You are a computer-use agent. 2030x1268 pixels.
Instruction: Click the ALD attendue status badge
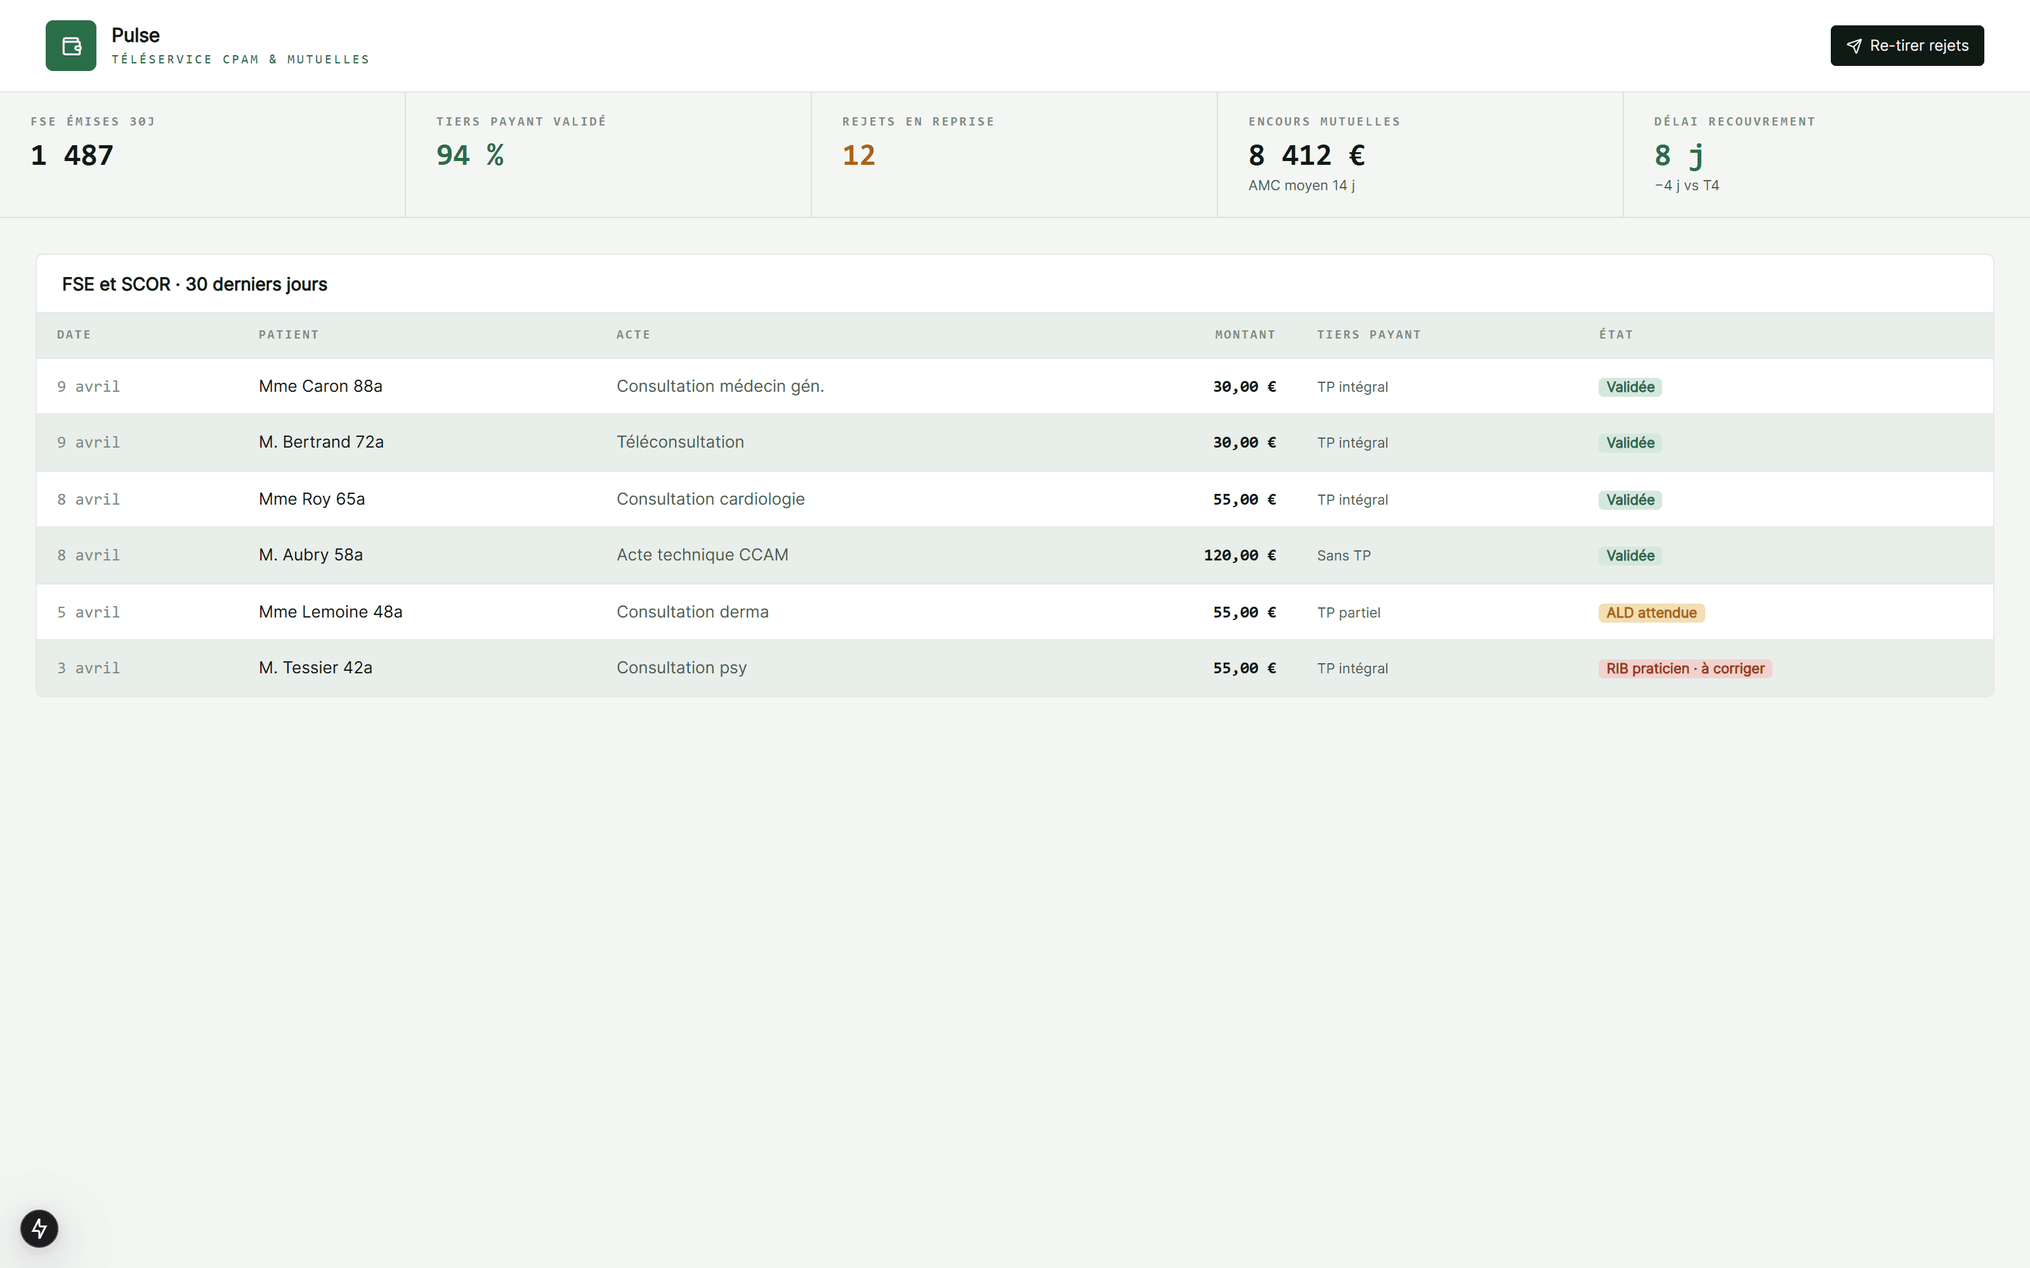1651,613
